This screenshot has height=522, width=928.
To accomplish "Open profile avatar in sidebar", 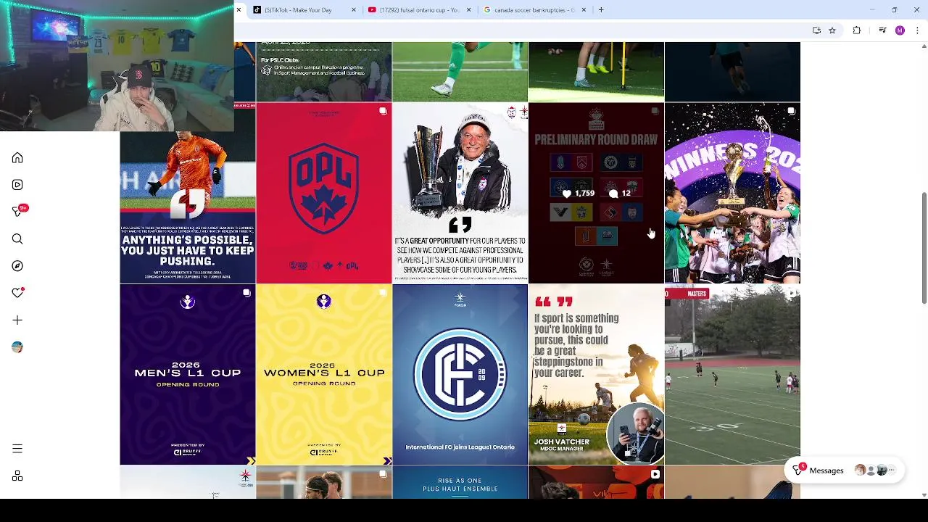I will pyautogui.click(x=17, y=347).
